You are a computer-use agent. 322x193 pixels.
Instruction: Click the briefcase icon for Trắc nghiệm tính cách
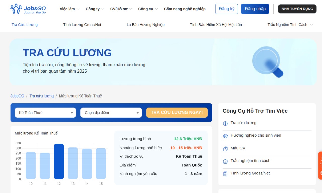click(x=225, y=161)
